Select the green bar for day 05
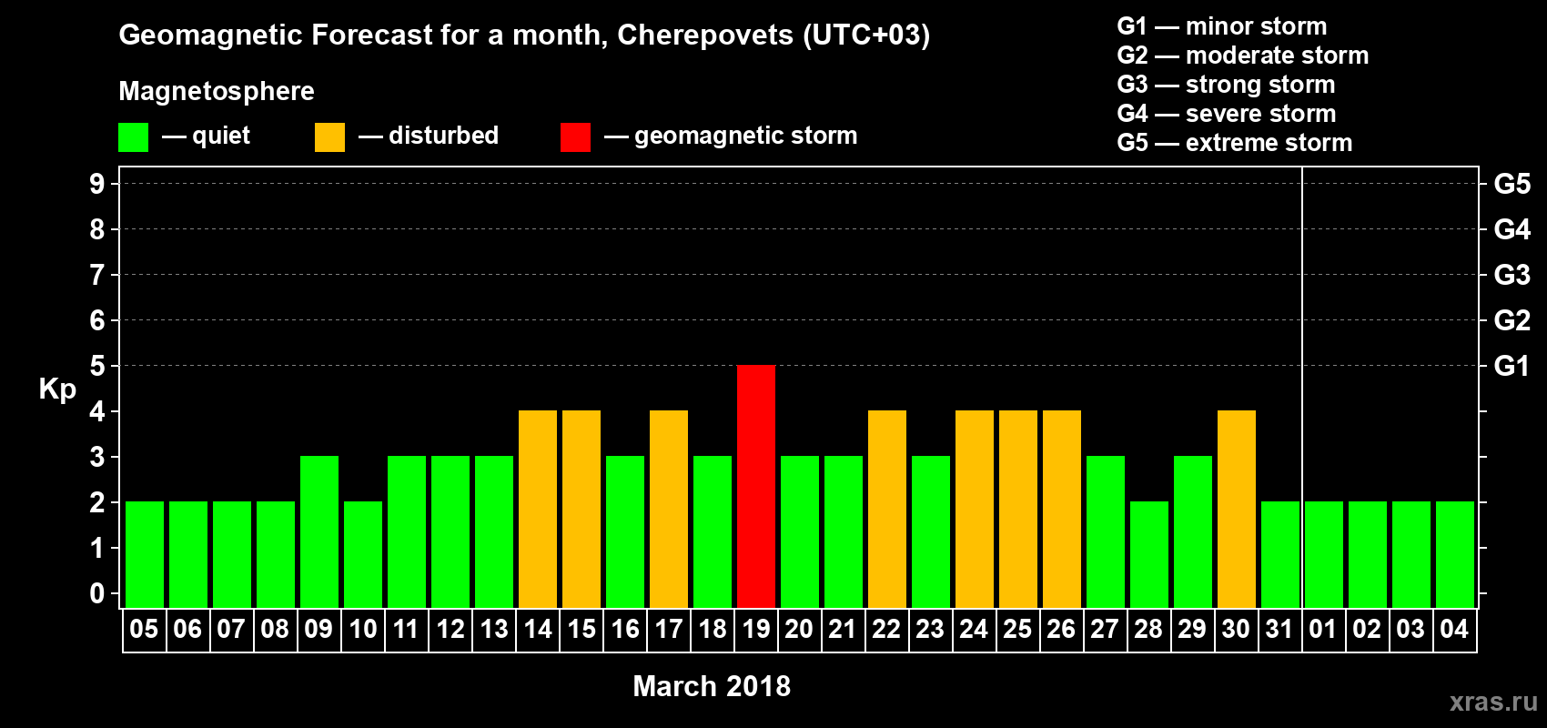1547x728 pixels. pos(145,554)
